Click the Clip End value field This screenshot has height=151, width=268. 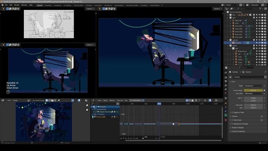(253, 108)
